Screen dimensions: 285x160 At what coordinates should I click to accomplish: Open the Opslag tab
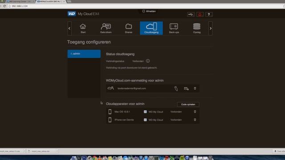click(x=197, y=28)
